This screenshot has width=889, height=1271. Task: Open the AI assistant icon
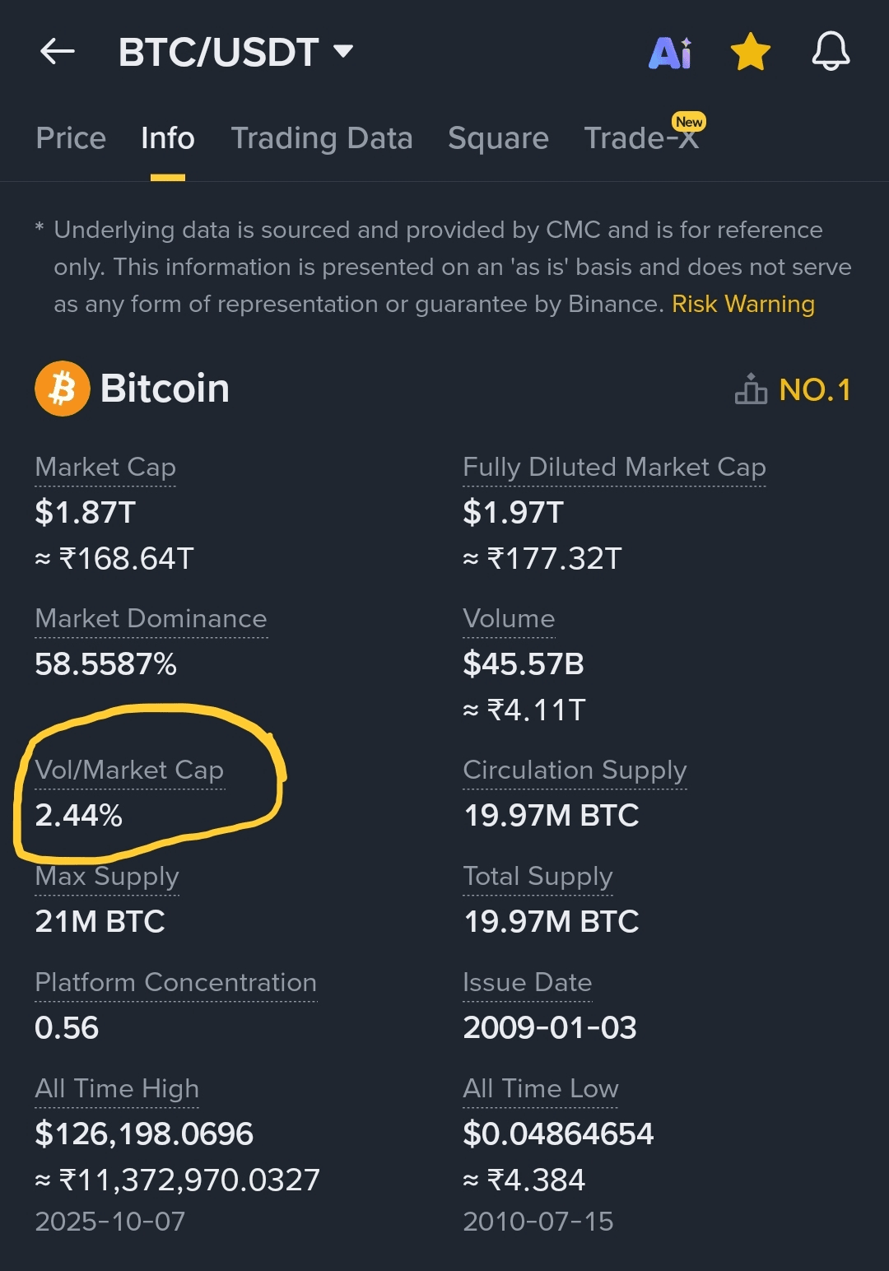[x=670, y=53]
